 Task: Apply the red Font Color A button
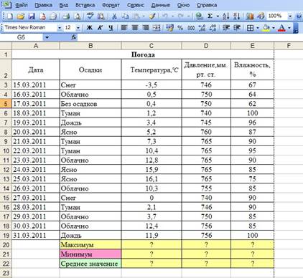[282, 28]
